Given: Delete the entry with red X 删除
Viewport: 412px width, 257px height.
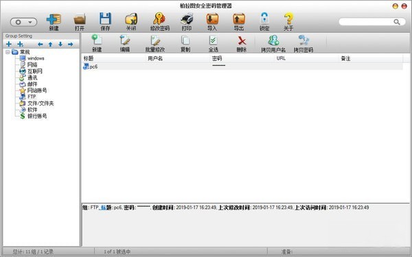Looking at the screenshot, I should click(242, 40).
